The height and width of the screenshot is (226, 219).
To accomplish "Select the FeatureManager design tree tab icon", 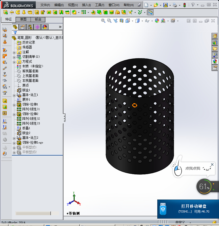I will coord(15,27).
